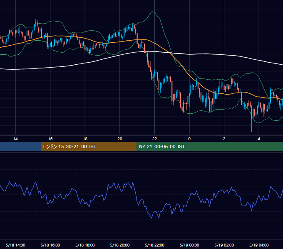The height and width of the screenshot is (249, 283).
Task: Click the 5/19 00:00 date label
Action: 189,245
